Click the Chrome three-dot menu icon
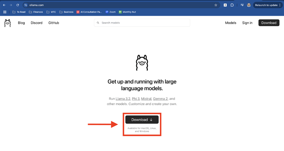284x151 pixels. pyautogui.click(x=280, y=5)
